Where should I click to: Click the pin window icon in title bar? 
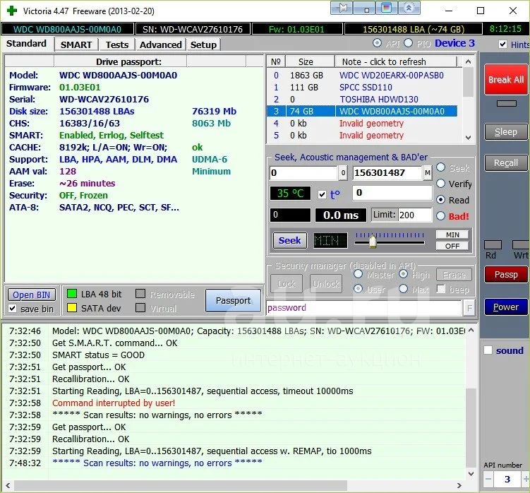[340, 8]
